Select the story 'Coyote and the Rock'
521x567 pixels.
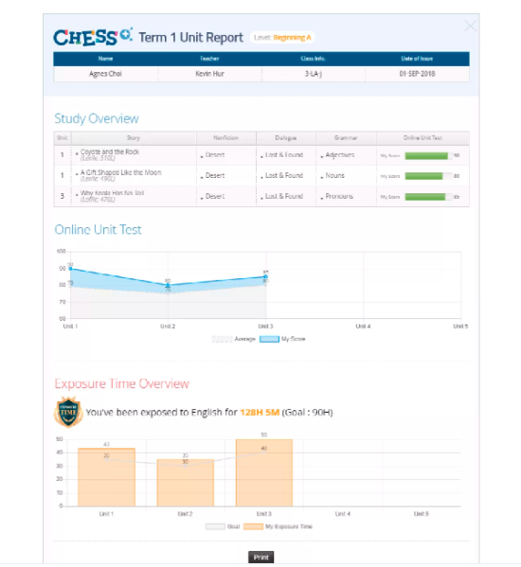pos(110,151)
